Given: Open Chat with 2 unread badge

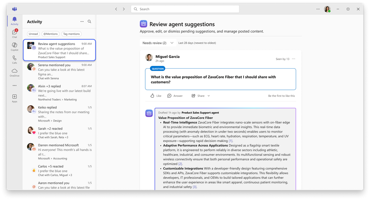Looking at the screenshot, I should (x=15, y=34).
